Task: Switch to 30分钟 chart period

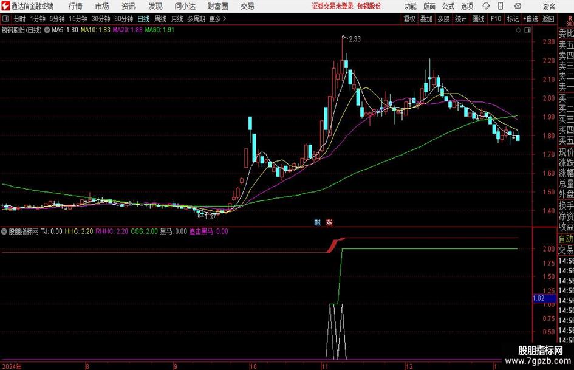Action: tap(101, 19)
